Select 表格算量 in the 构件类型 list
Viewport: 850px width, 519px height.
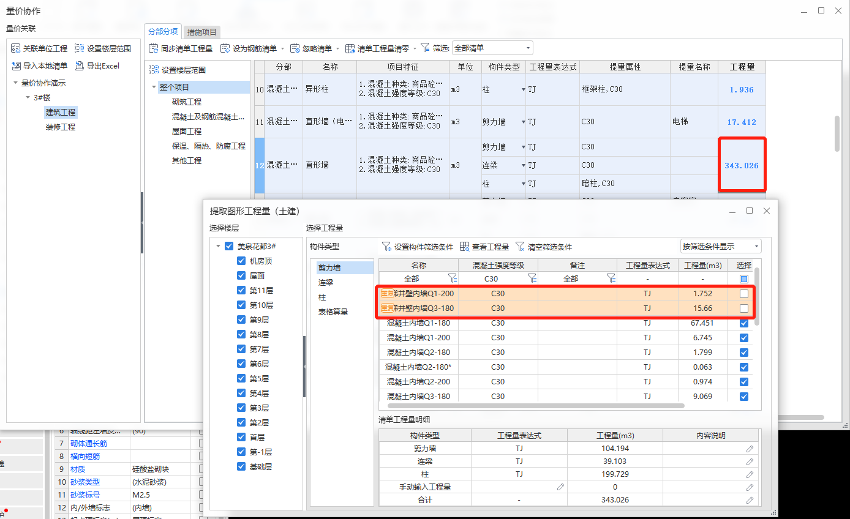(333, 312)
